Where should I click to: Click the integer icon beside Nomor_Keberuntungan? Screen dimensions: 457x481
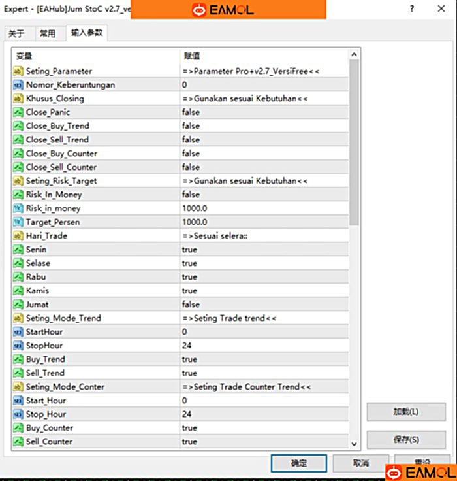pos(18,85)
